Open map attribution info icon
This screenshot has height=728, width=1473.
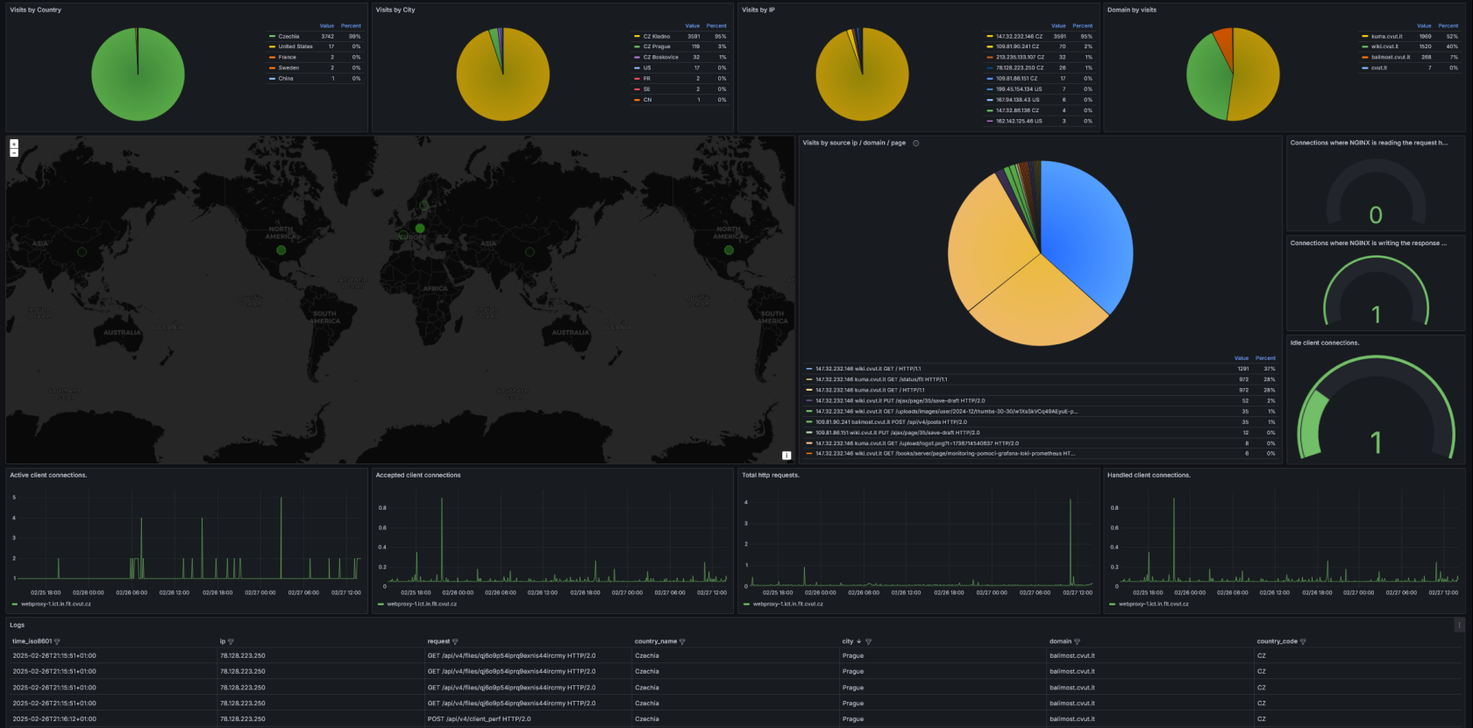pyautogui.click(x=786, y=456)
